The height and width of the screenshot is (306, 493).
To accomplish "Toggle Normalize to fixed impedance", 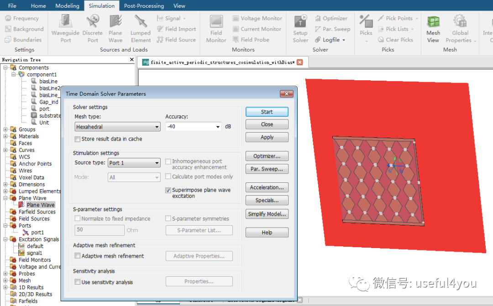I will 77,218.
